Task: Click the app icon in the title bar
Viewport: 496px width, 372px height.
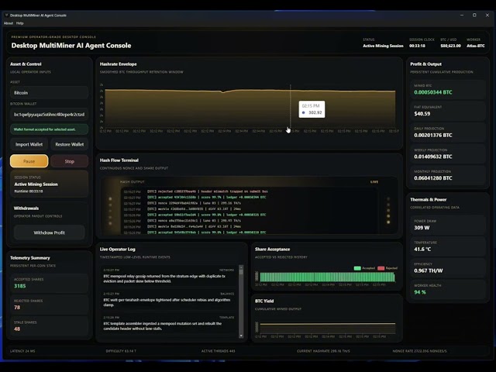Action: click(x=6, y=15)
